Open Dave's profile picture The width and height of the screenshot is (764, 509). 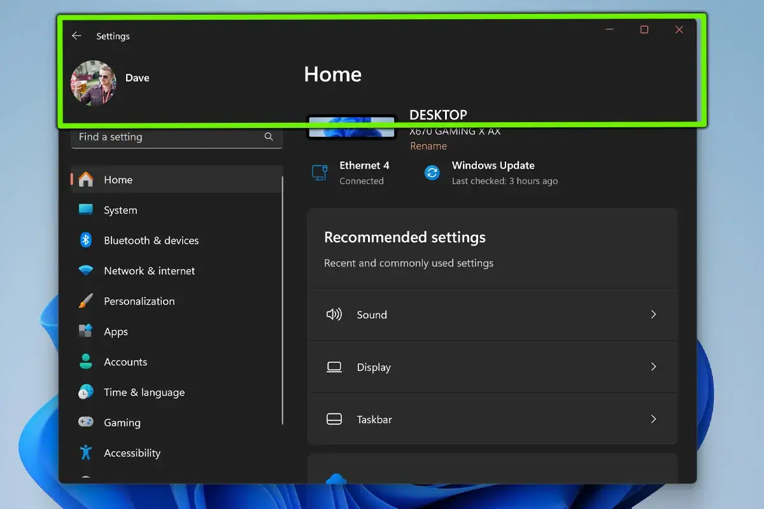coord(94,83)
